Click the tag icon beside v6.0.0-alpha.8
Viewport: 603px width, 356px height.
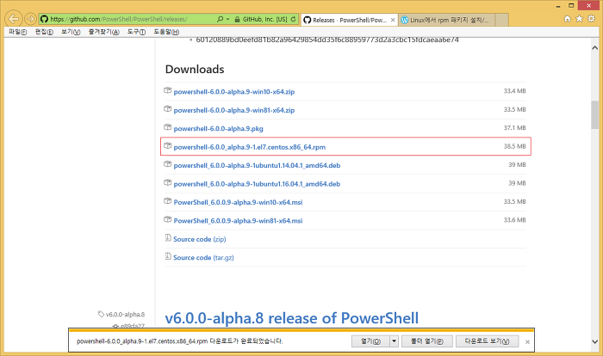pos(101,314)
